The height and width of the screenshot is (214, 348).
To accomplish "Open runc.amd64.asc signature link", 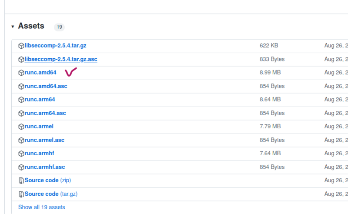I will pos(46,86).
